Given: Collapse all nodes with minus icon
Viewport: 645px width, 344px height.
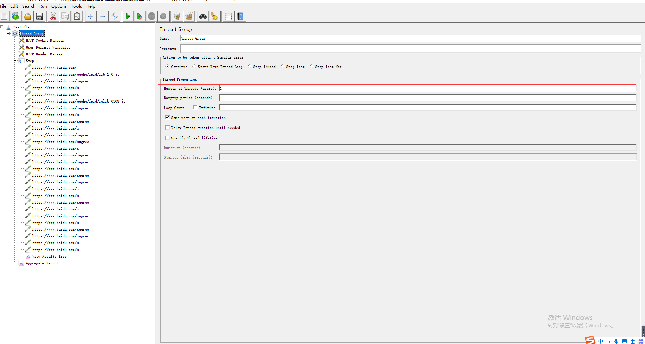Looking at the screenshot, I should [102, 16].
